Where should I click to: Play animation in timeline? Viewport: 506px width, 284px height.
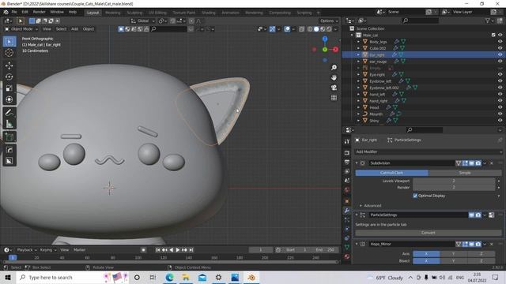(177, 250)
